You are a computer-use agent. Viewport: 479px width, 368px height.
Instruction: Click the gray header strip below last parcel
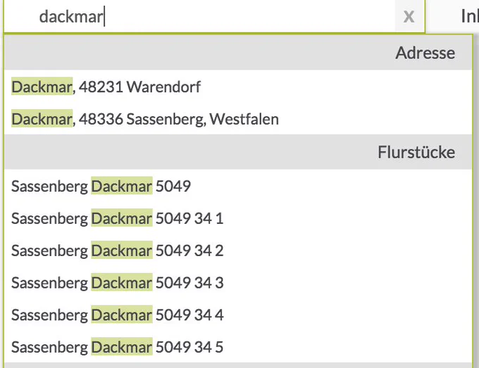click(238, 365)
